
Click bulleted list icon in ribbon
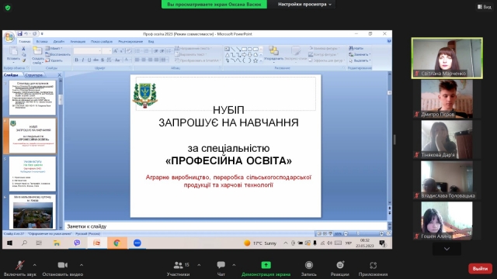[x=137, y=50]
